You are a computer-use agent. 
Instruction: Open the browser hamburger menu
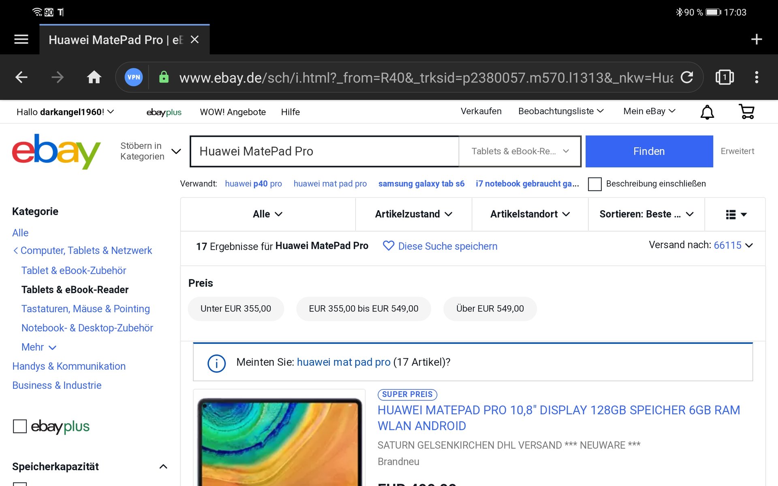[x=21, y=39]
